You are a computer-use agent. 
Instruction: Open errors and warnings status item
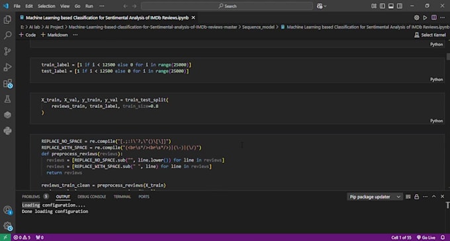pyautogui.click(x=22, y=238)
